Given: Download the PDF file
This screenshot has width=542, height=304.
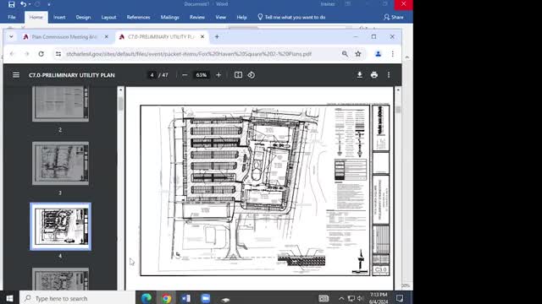Looking at the screenshot, I should tap(359, 75).
